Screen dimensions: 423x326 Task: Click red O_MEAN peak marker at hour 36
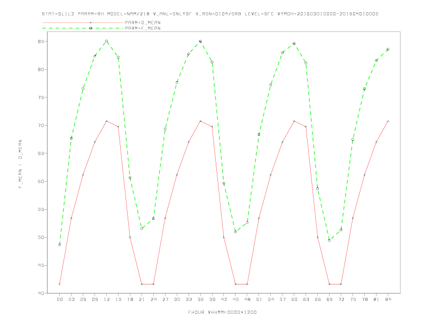200,121
